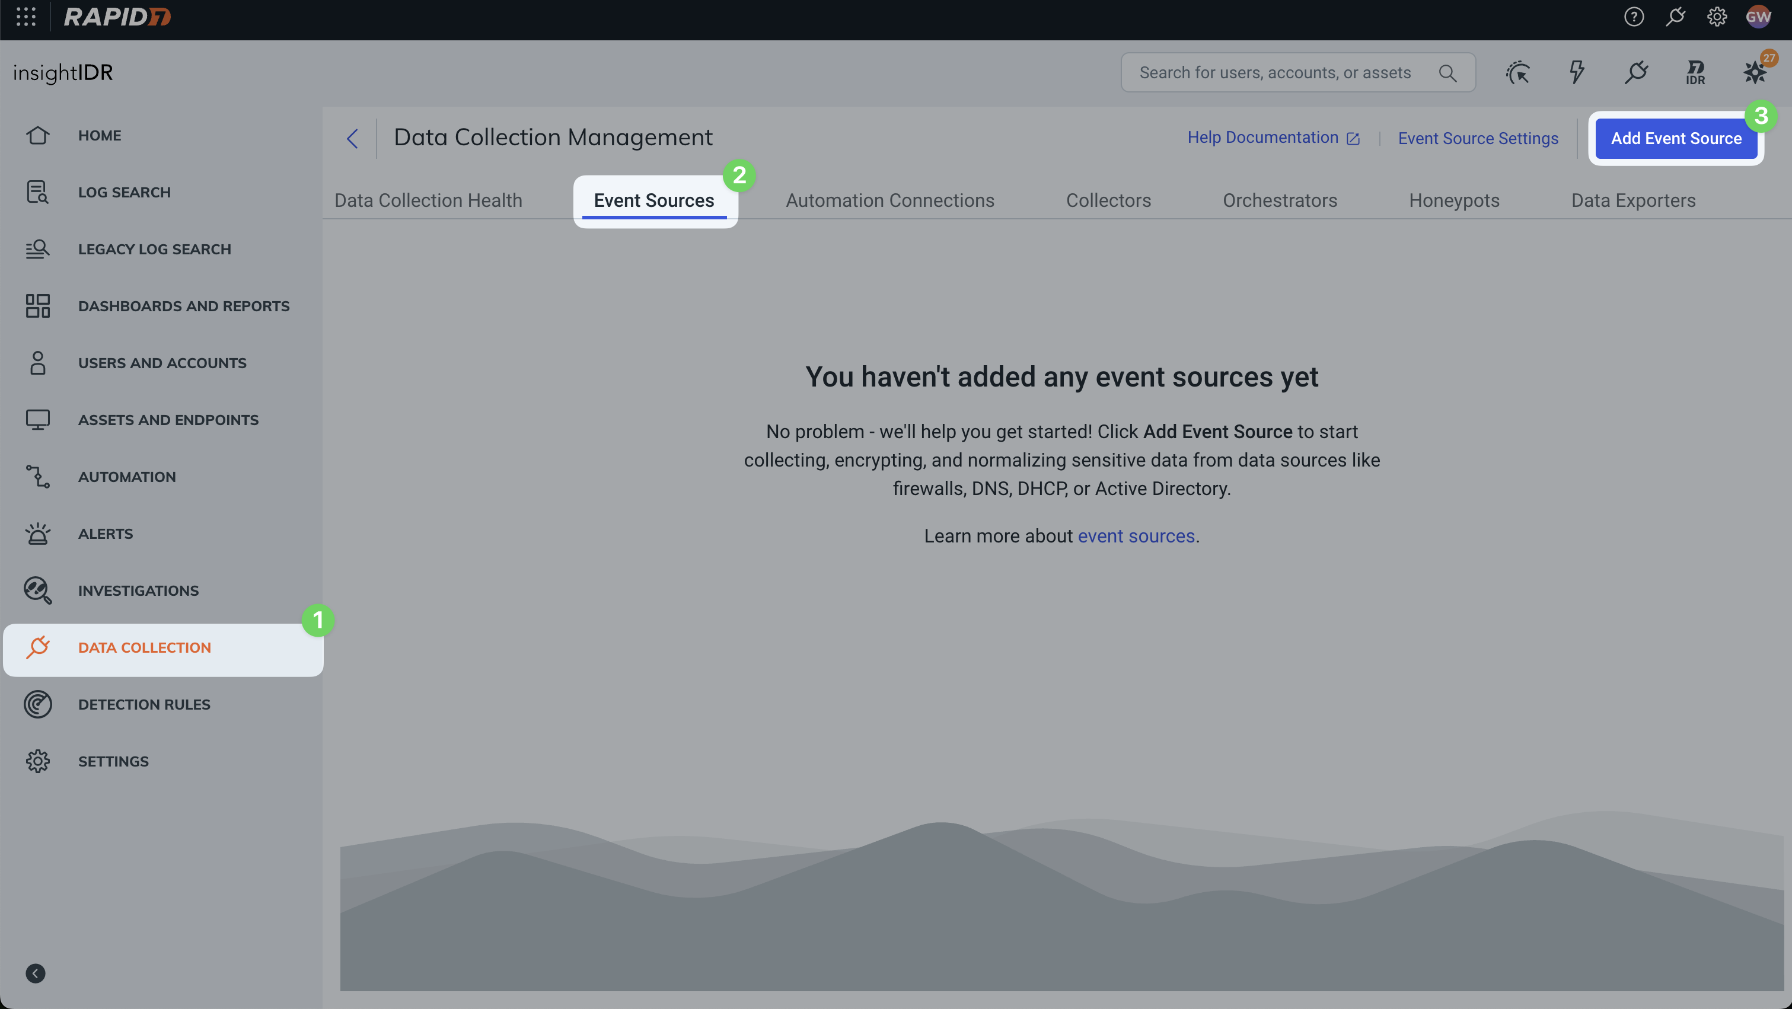The image size is (1792, 1009).
Task: Click the Assets and Endpoints monitor icon
Action: coord(37,420)
